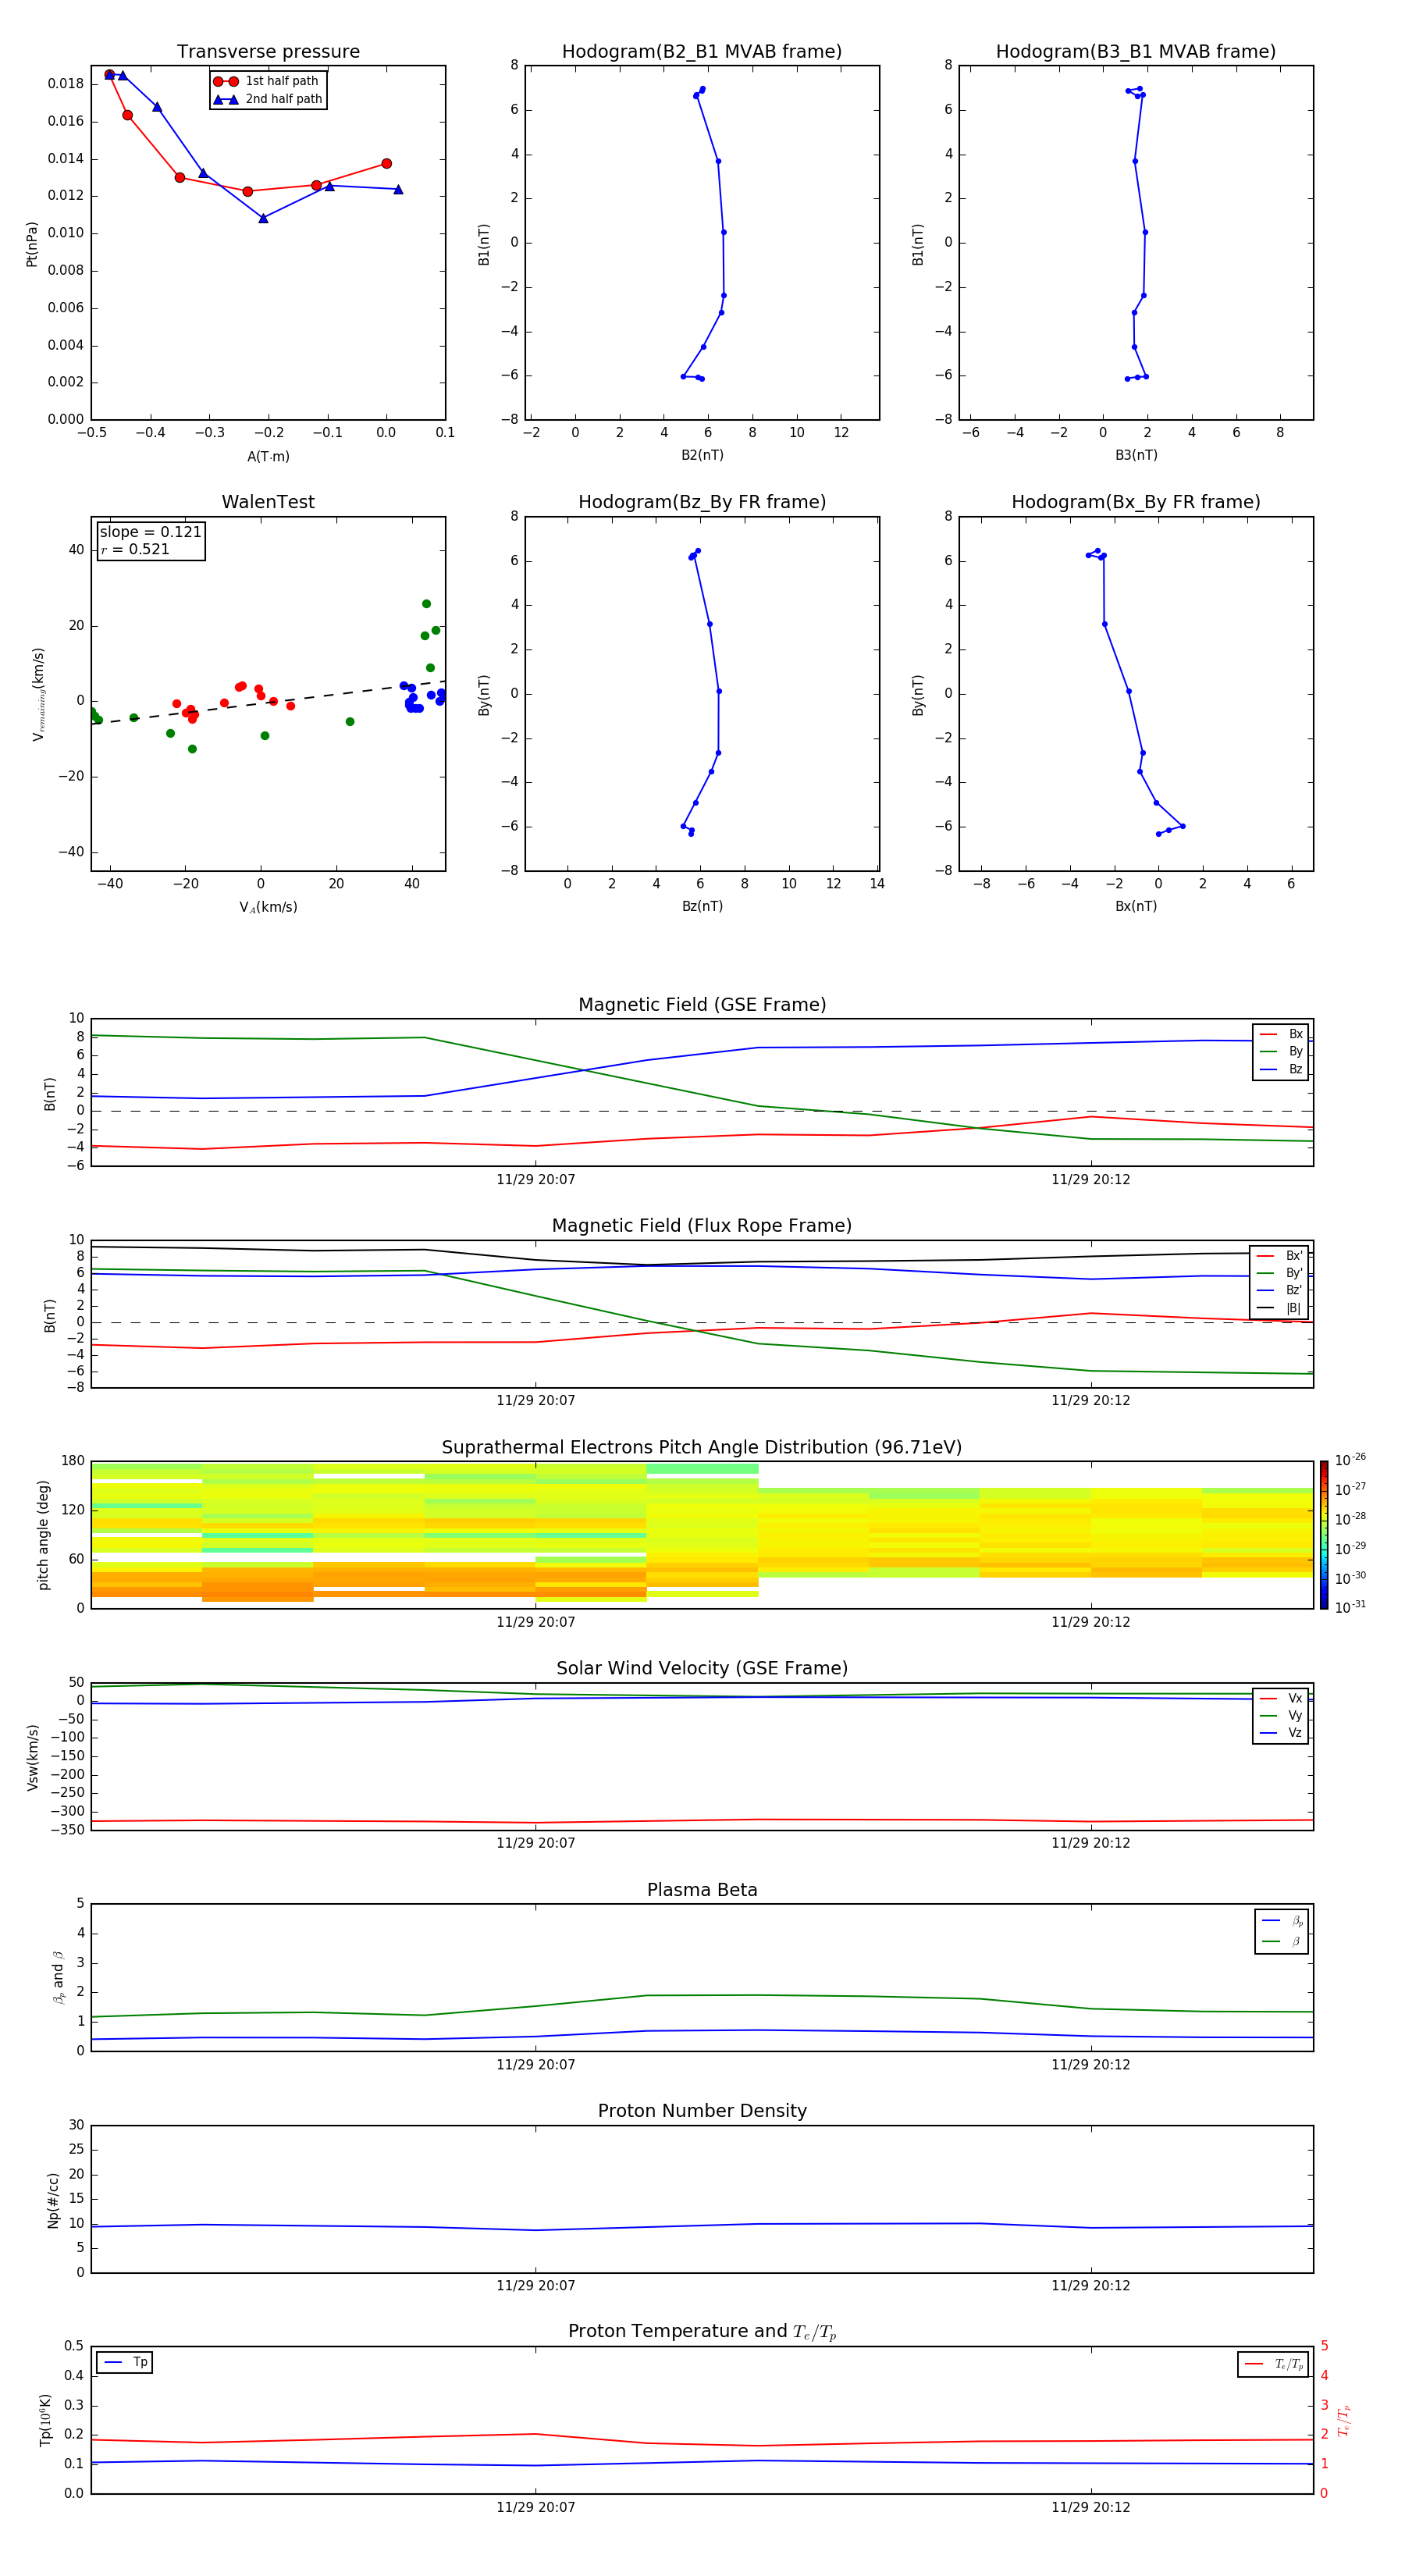Click the 'pitch angle (deg)' y-axis label
This screenshot has height=2576, width=1405.
[43, 1535]
